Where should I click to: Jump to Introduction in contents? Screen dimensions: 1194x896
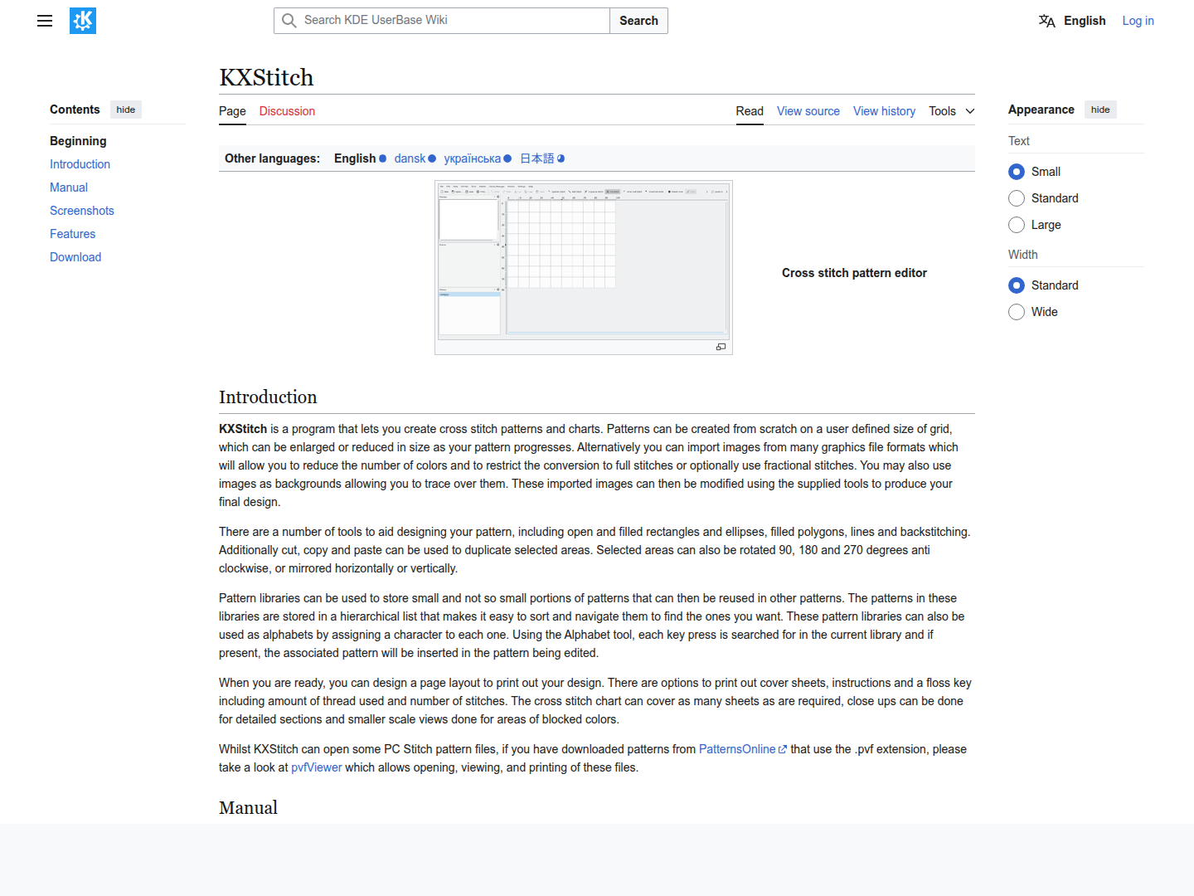(x=80, y=164)
